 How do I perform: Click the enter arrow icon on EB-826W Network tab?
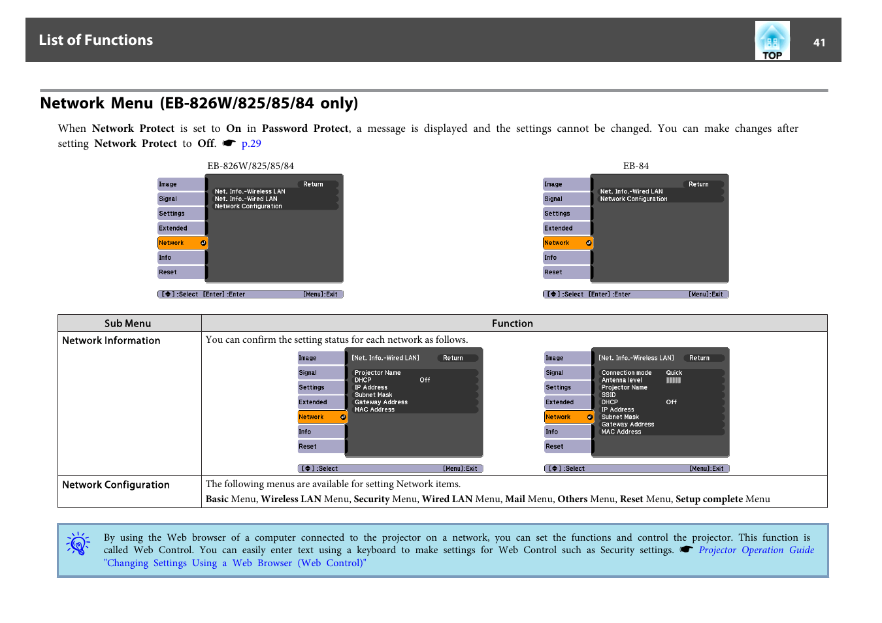coord(203,243)
